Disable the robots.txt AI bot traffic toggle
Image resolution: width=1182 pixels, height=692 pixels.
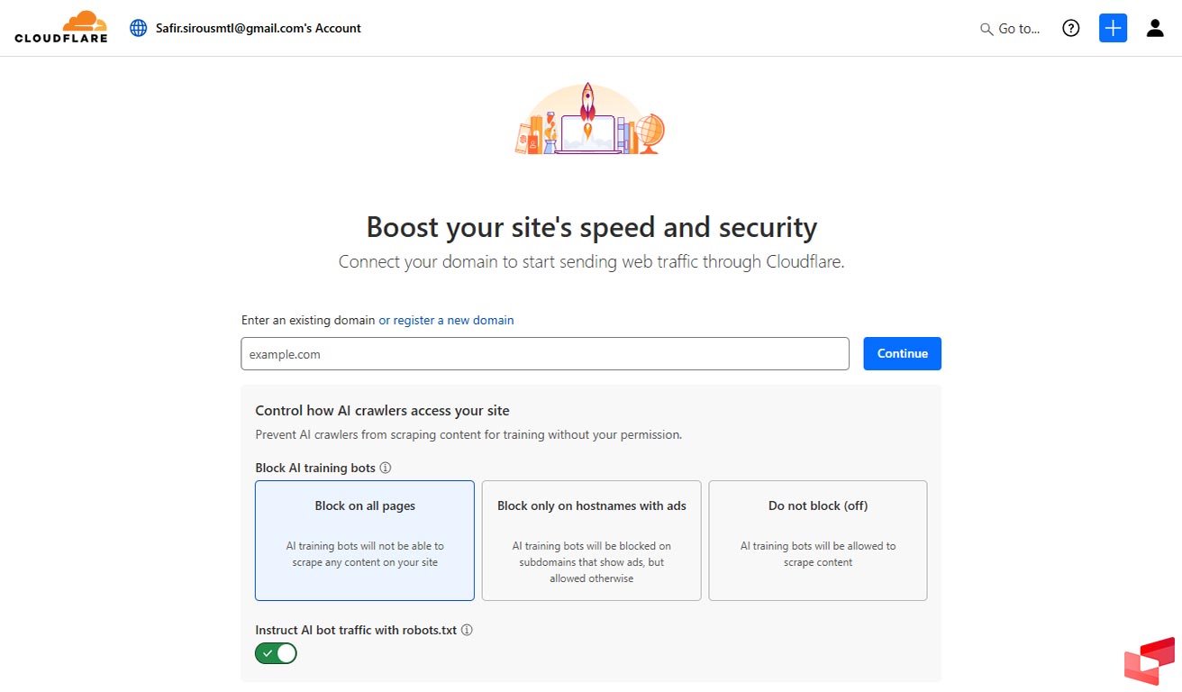click(276, 653)
